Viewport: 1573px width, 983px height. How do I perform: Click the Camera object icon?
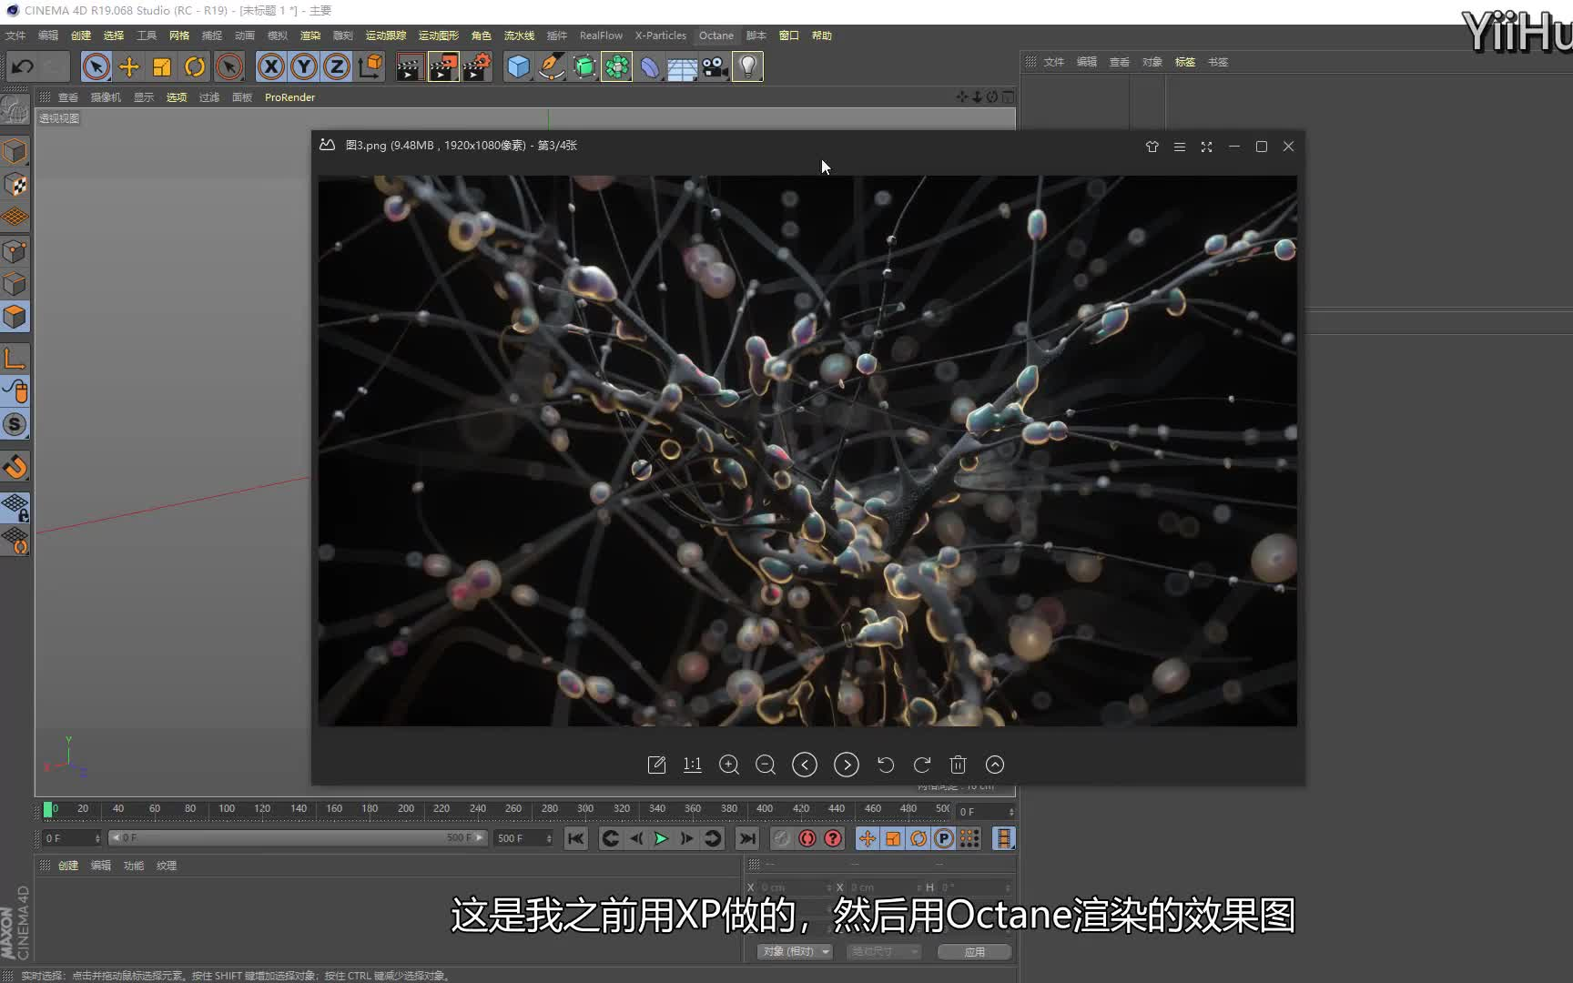[714, 66]
